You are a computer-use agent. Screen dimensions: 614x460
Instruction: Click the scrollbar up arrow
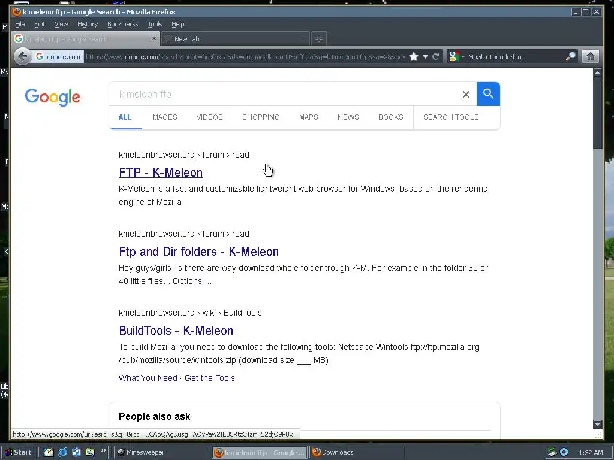(x=597, y=72)
